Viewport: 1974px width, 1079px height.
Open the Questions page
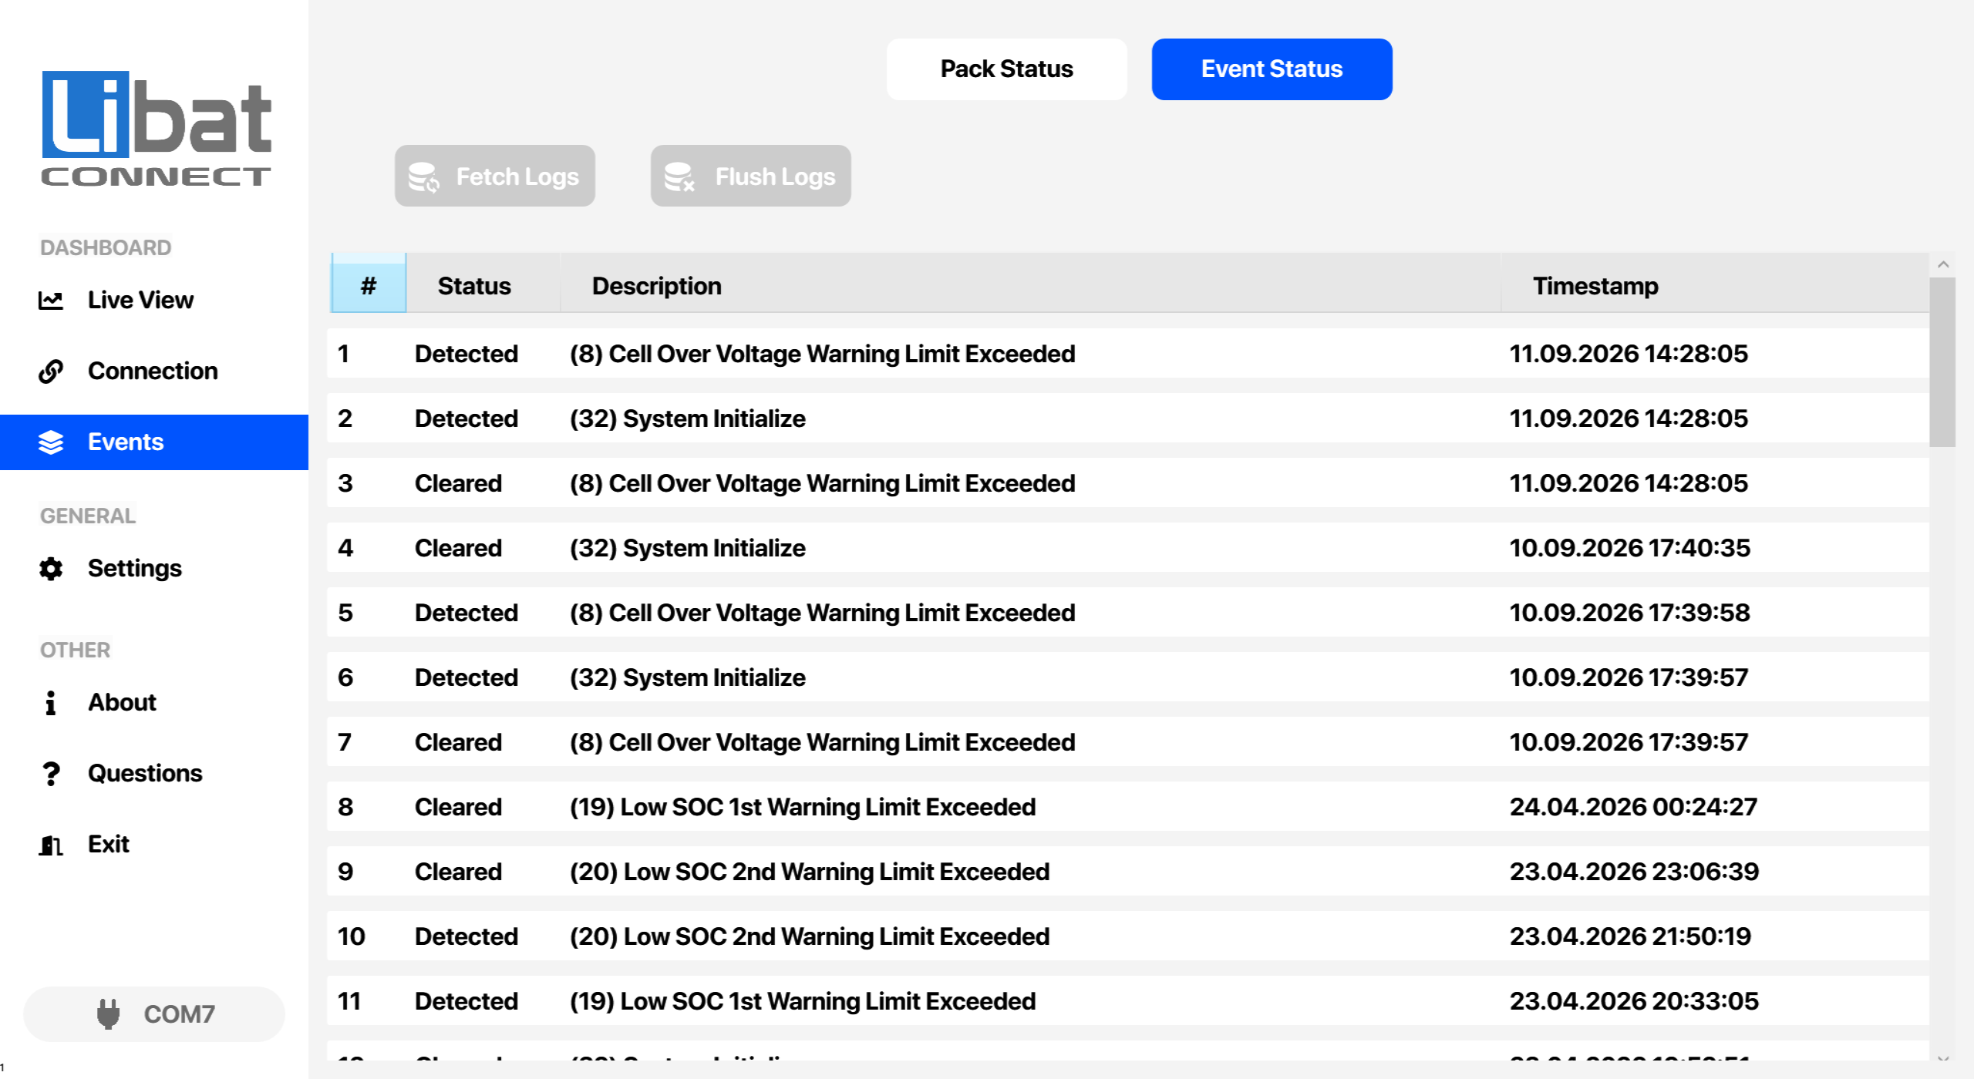click(x=154, y=773)
